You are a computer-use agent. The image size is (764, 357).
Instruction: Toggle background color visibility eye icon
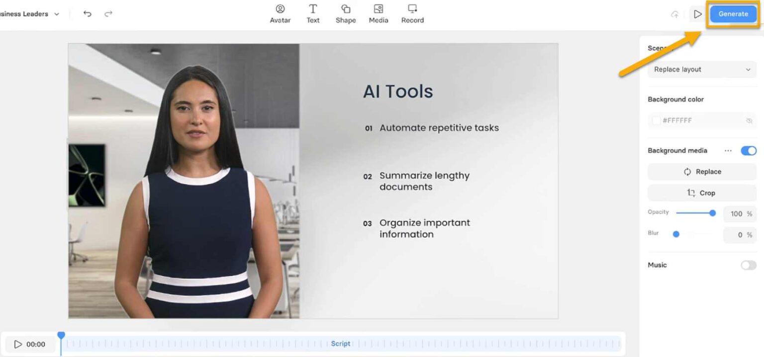click(749, 121)
